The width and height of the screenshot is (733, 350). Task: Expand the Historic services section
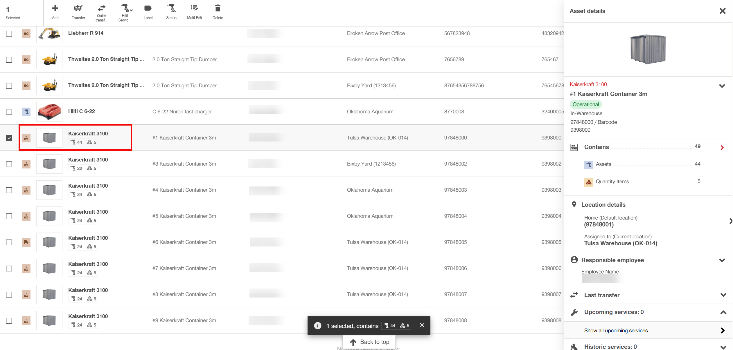point(723,347)
